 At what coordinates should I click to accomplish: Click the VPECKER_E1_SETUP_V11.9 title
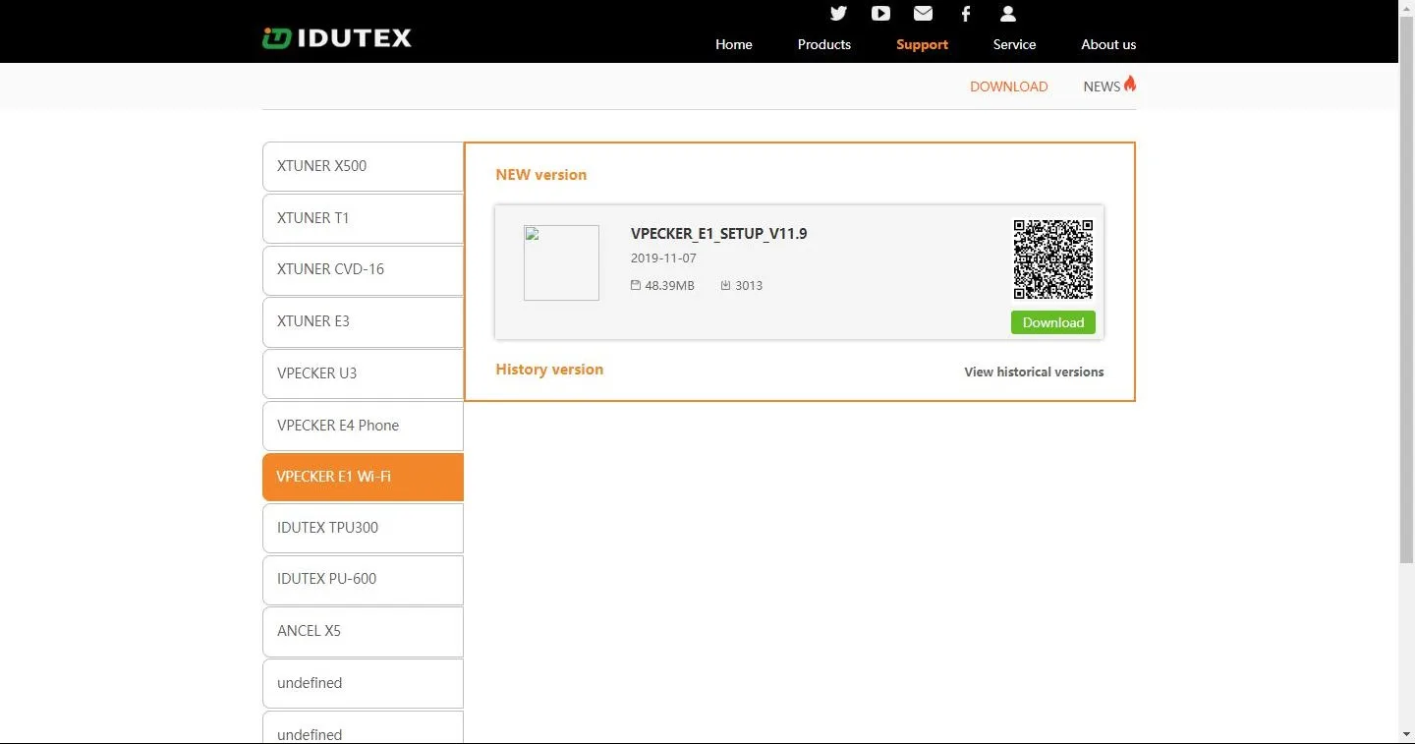click(x=719, y=234)
